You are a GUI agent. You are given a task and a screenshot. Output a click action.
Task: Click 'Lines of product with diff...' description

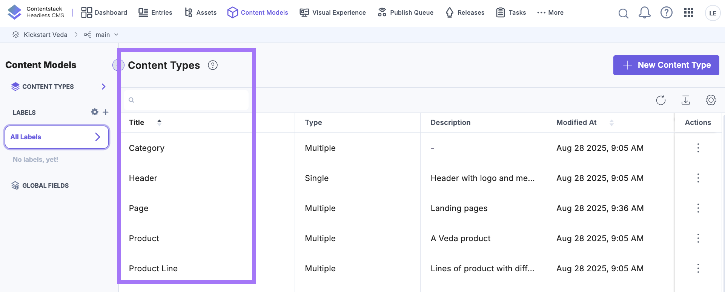pos(483,268)
